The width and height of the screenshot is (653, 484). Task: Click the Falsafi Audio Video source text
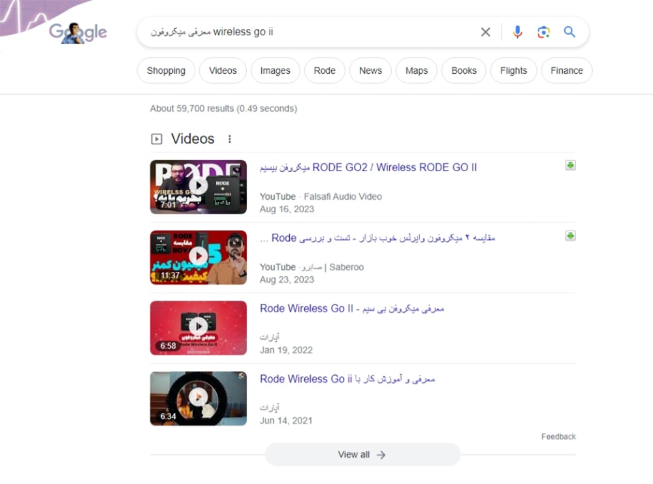(x=343, y=197)
